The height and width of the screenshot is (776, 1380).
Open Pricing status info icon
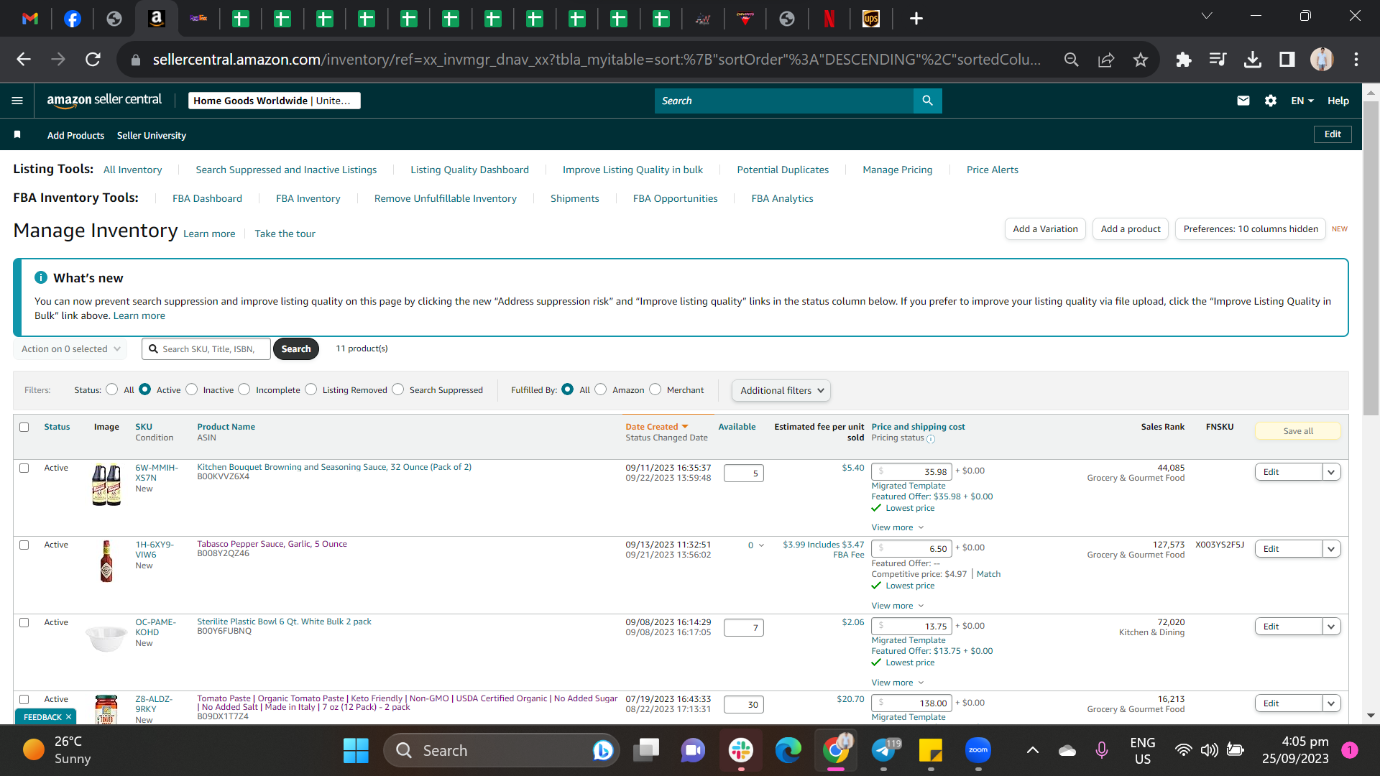931,439
